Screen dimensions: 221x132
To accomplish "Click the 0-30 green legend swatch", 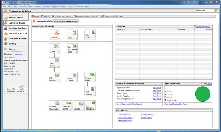I will tap(166, 92).
